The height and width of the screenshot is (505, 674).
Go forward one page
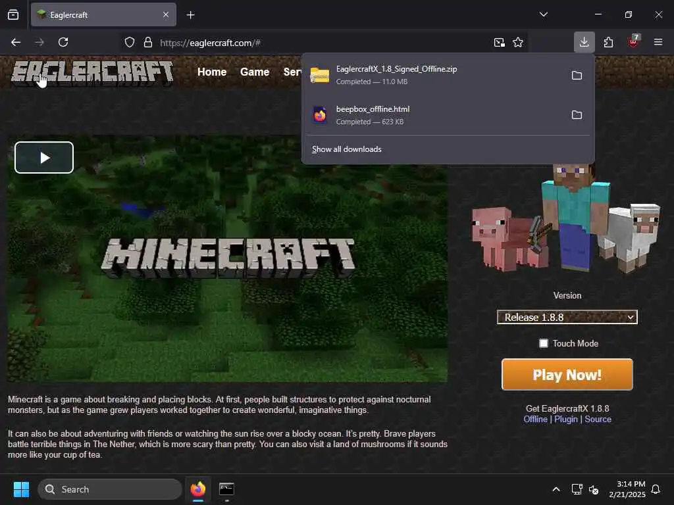pyautogui.click(x=39, y=42)
